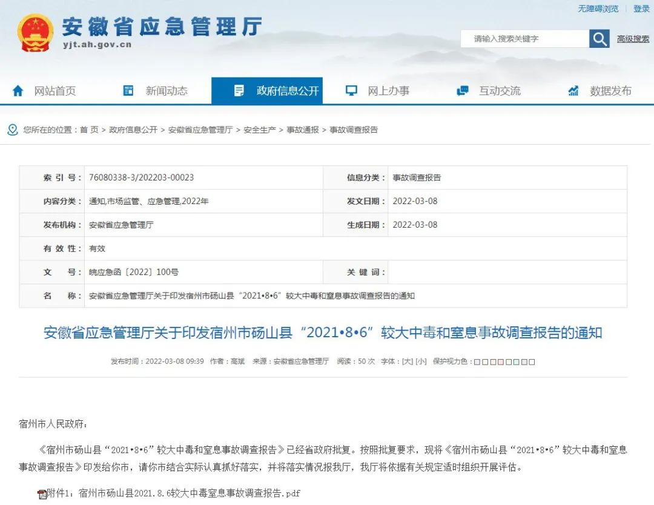Click the 作者：高媛 text
Image resolution: width=654 pixels, height=505 pixels.
(x=227, y=361)
